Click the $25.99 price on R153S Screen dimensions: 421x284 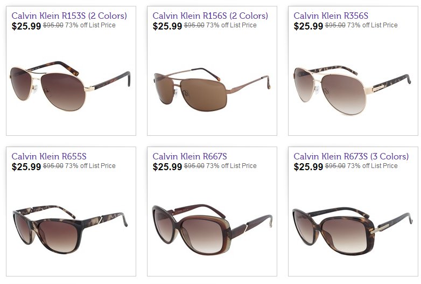(x=26, y=26)
